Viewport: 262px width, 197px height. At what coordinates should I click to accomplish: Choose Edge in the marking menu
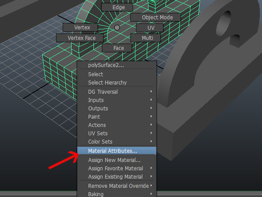(117, 7)
